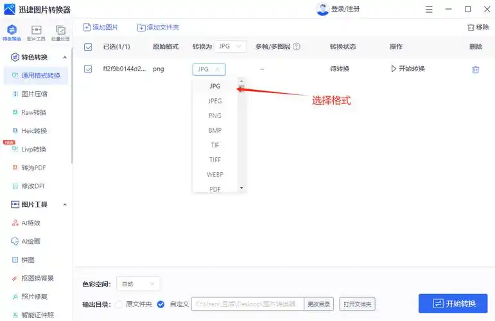
Task: Click the output directory path field
Action: click(x=248, y=304)
